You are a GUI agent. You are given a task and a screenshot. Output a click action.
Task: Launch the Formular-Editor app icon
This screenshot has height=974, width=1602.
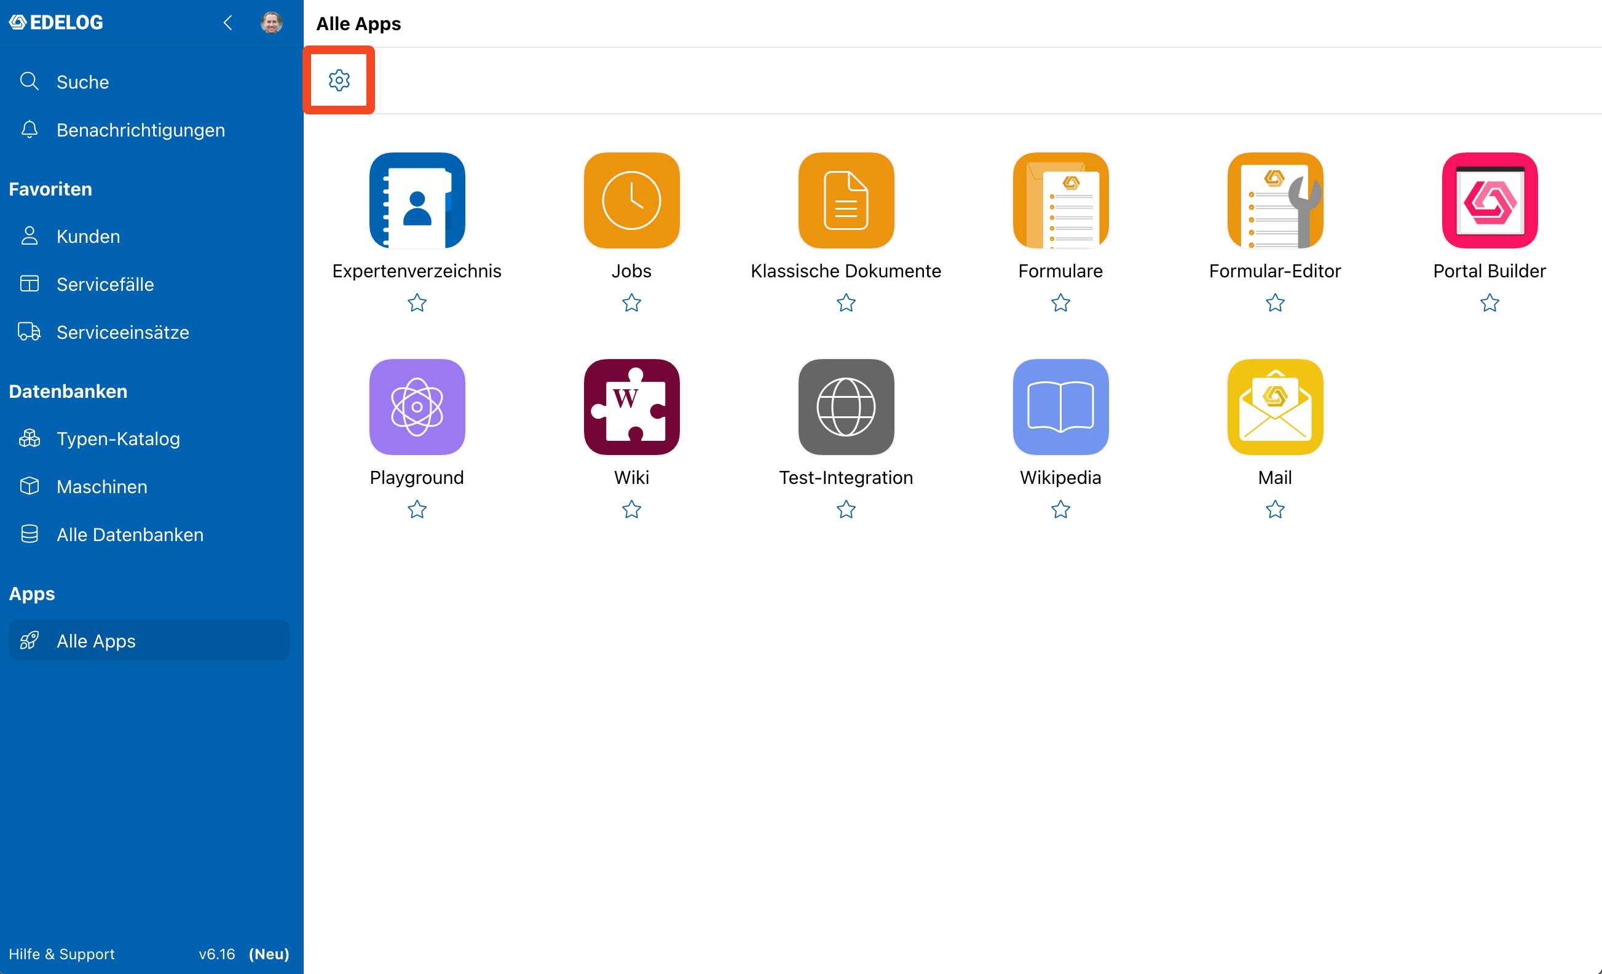[x=1275, y=200]
